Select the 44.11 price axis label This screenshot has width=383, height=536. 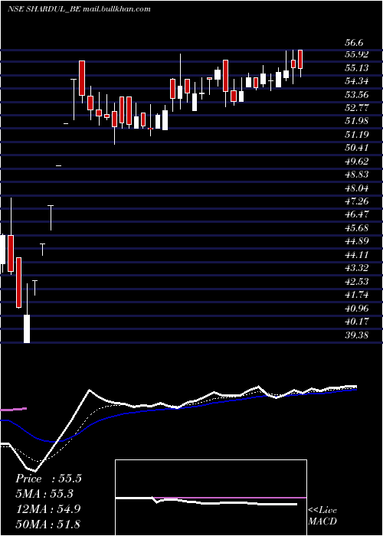point(357,255)
